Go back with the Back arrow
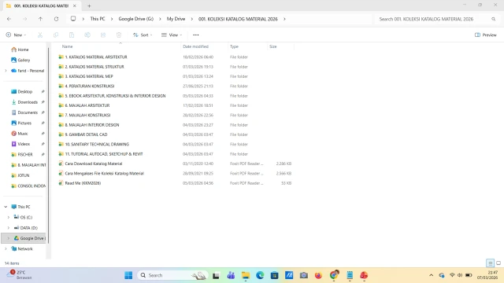The height and width of the screenshot is (283, 504). [x=9, y=19]
